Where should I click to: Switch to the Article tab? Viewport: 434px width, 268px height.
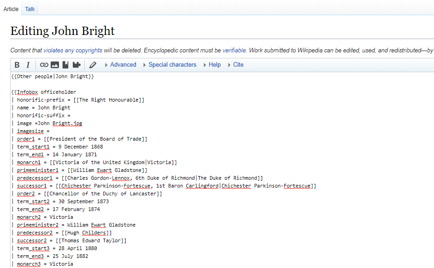11,9
